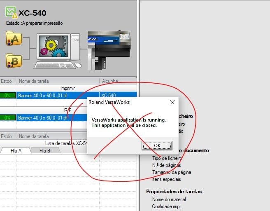
Task: Select Banner 40.0 x 60.0_01.tif under Imprimir
Action: pos(42,96)
